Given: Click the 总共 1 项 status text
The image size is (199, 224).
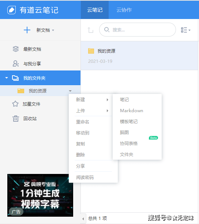Looking at the screenshot, I should (98, 218).
